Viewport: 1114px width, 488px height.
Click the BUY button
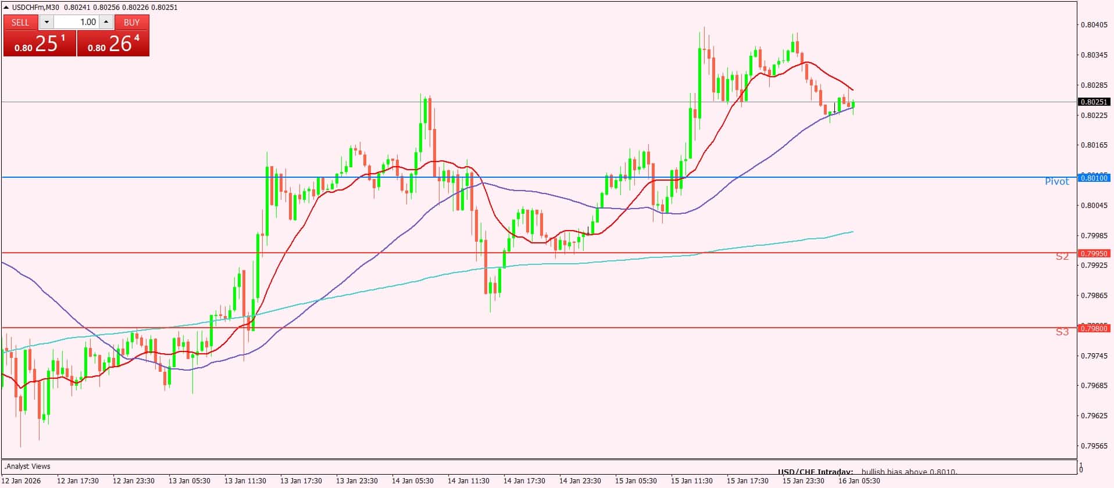point(132,22)
